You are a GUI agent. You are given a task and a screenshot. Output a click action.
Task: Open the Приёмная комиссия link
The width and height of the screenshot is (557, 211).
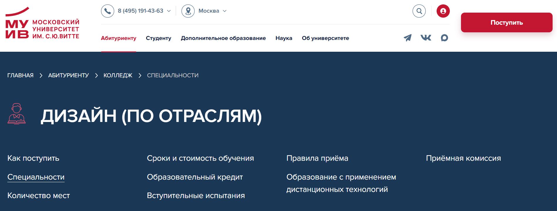click(463, 158)
